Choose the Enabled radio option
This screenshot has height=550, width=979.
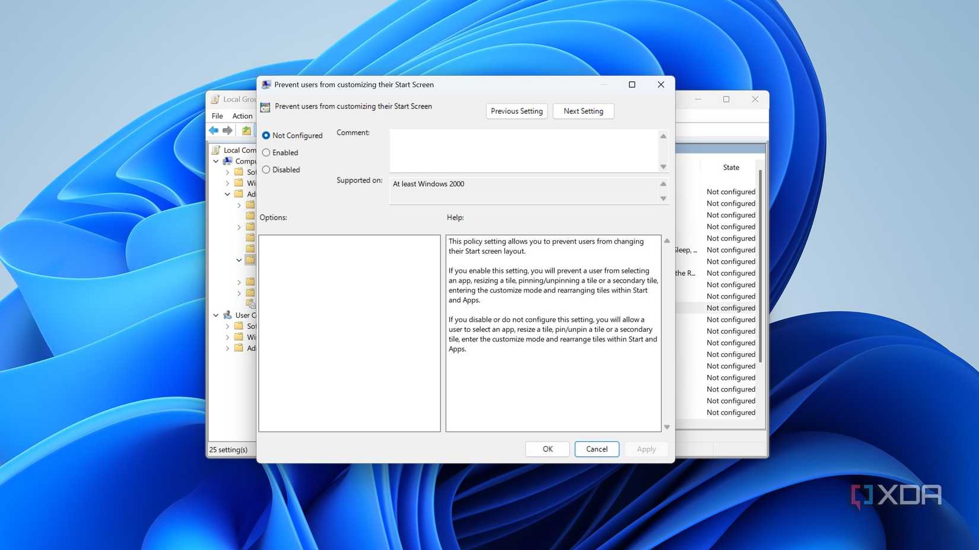[x=266, y=153]
